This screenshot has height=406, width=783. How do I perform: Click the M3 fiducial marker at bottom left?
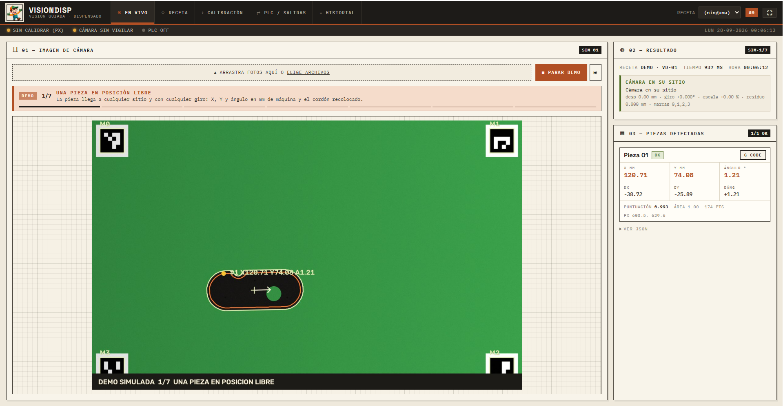[112, 364]
